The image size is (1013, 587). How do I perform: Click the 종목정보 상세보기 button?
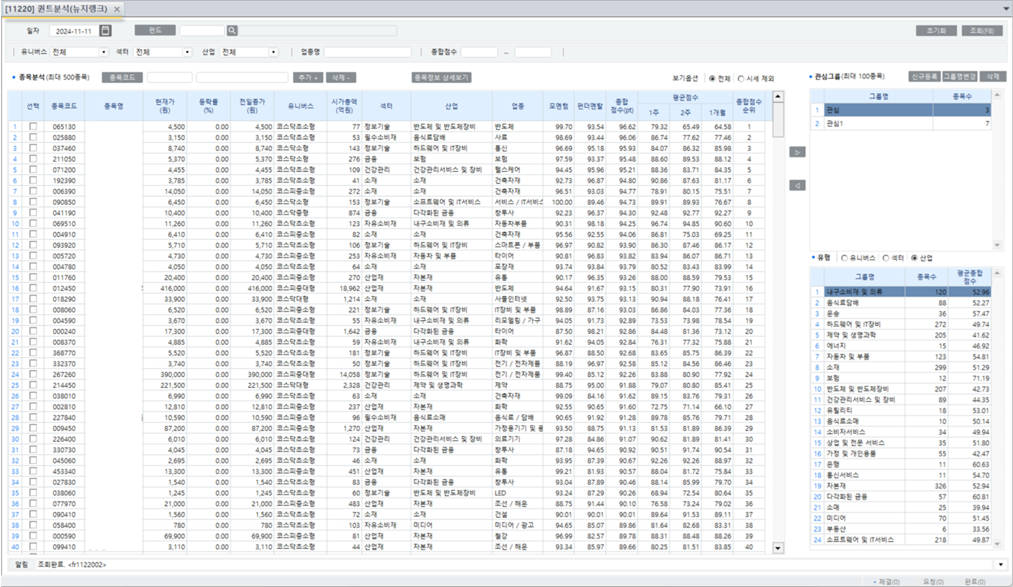441,77
